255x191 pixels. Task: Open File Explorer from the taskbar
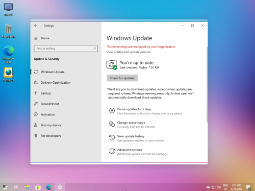coord(27,187)
